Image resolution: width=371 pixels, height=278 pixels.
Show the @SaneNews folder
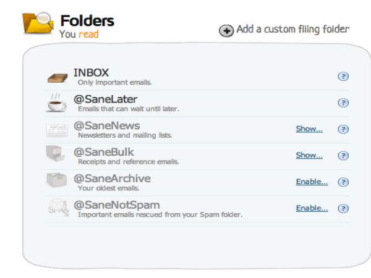point(309,129)
